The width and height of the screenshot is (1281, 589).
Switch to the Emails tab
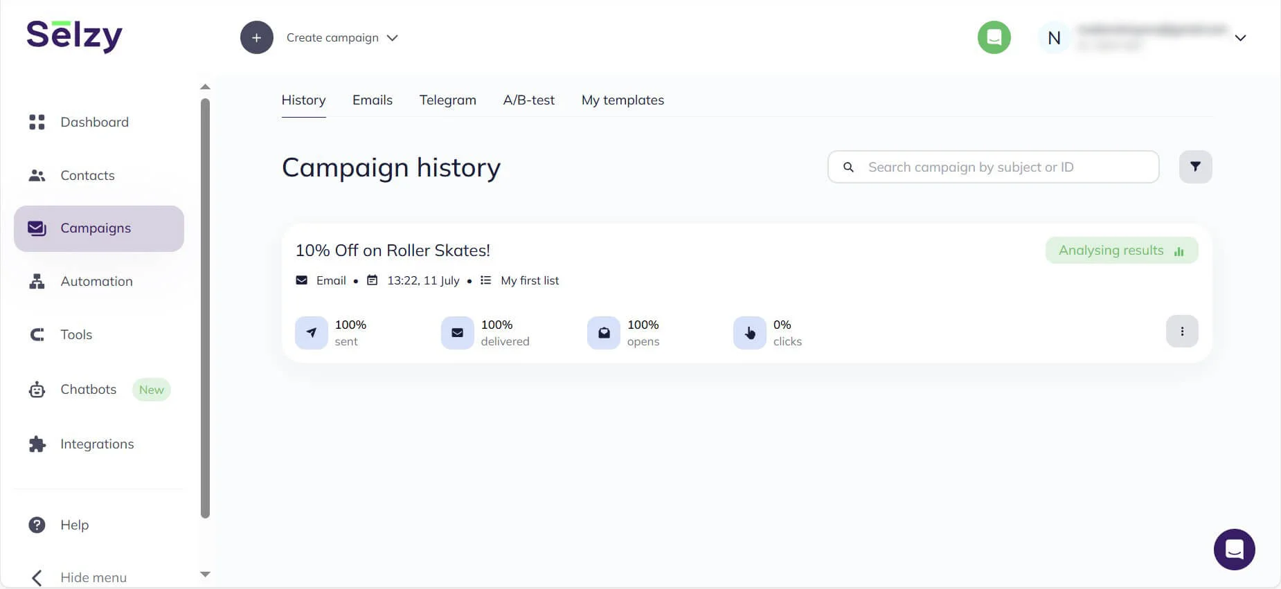[373, 100]
